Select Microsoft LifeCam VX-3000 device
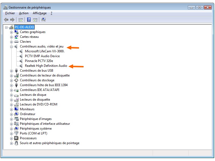The image size is (215, 161). pos(45,51)
